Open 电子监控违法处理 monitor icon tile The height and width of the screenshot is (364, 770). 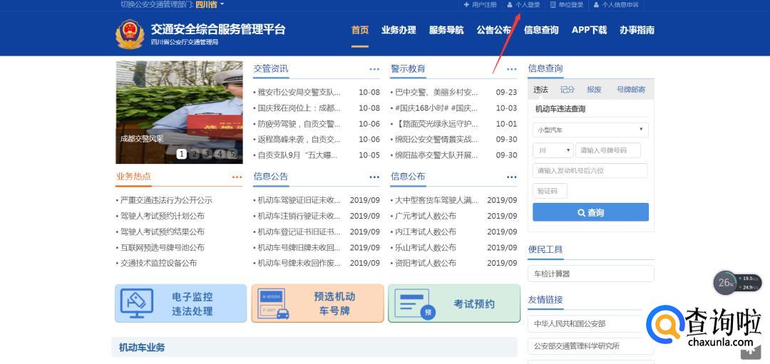point(180,303)
